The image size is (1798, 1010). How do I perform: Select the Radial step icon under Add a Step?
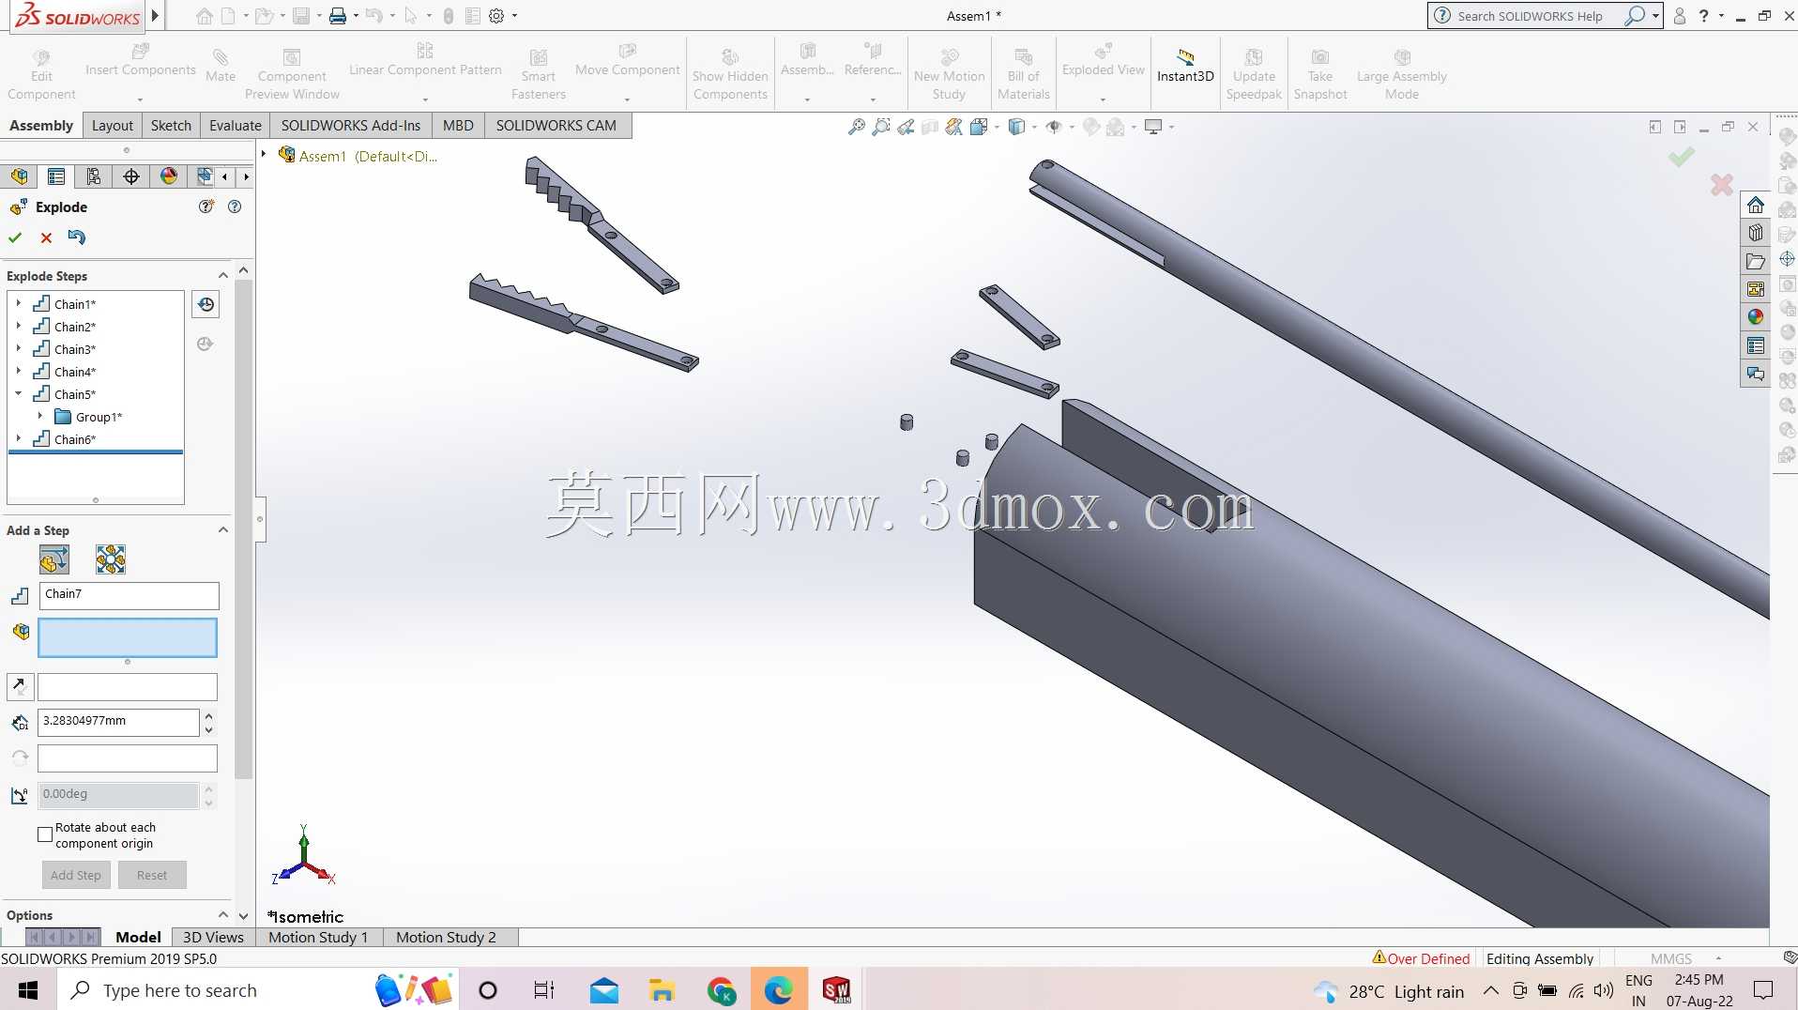point(111,560)
